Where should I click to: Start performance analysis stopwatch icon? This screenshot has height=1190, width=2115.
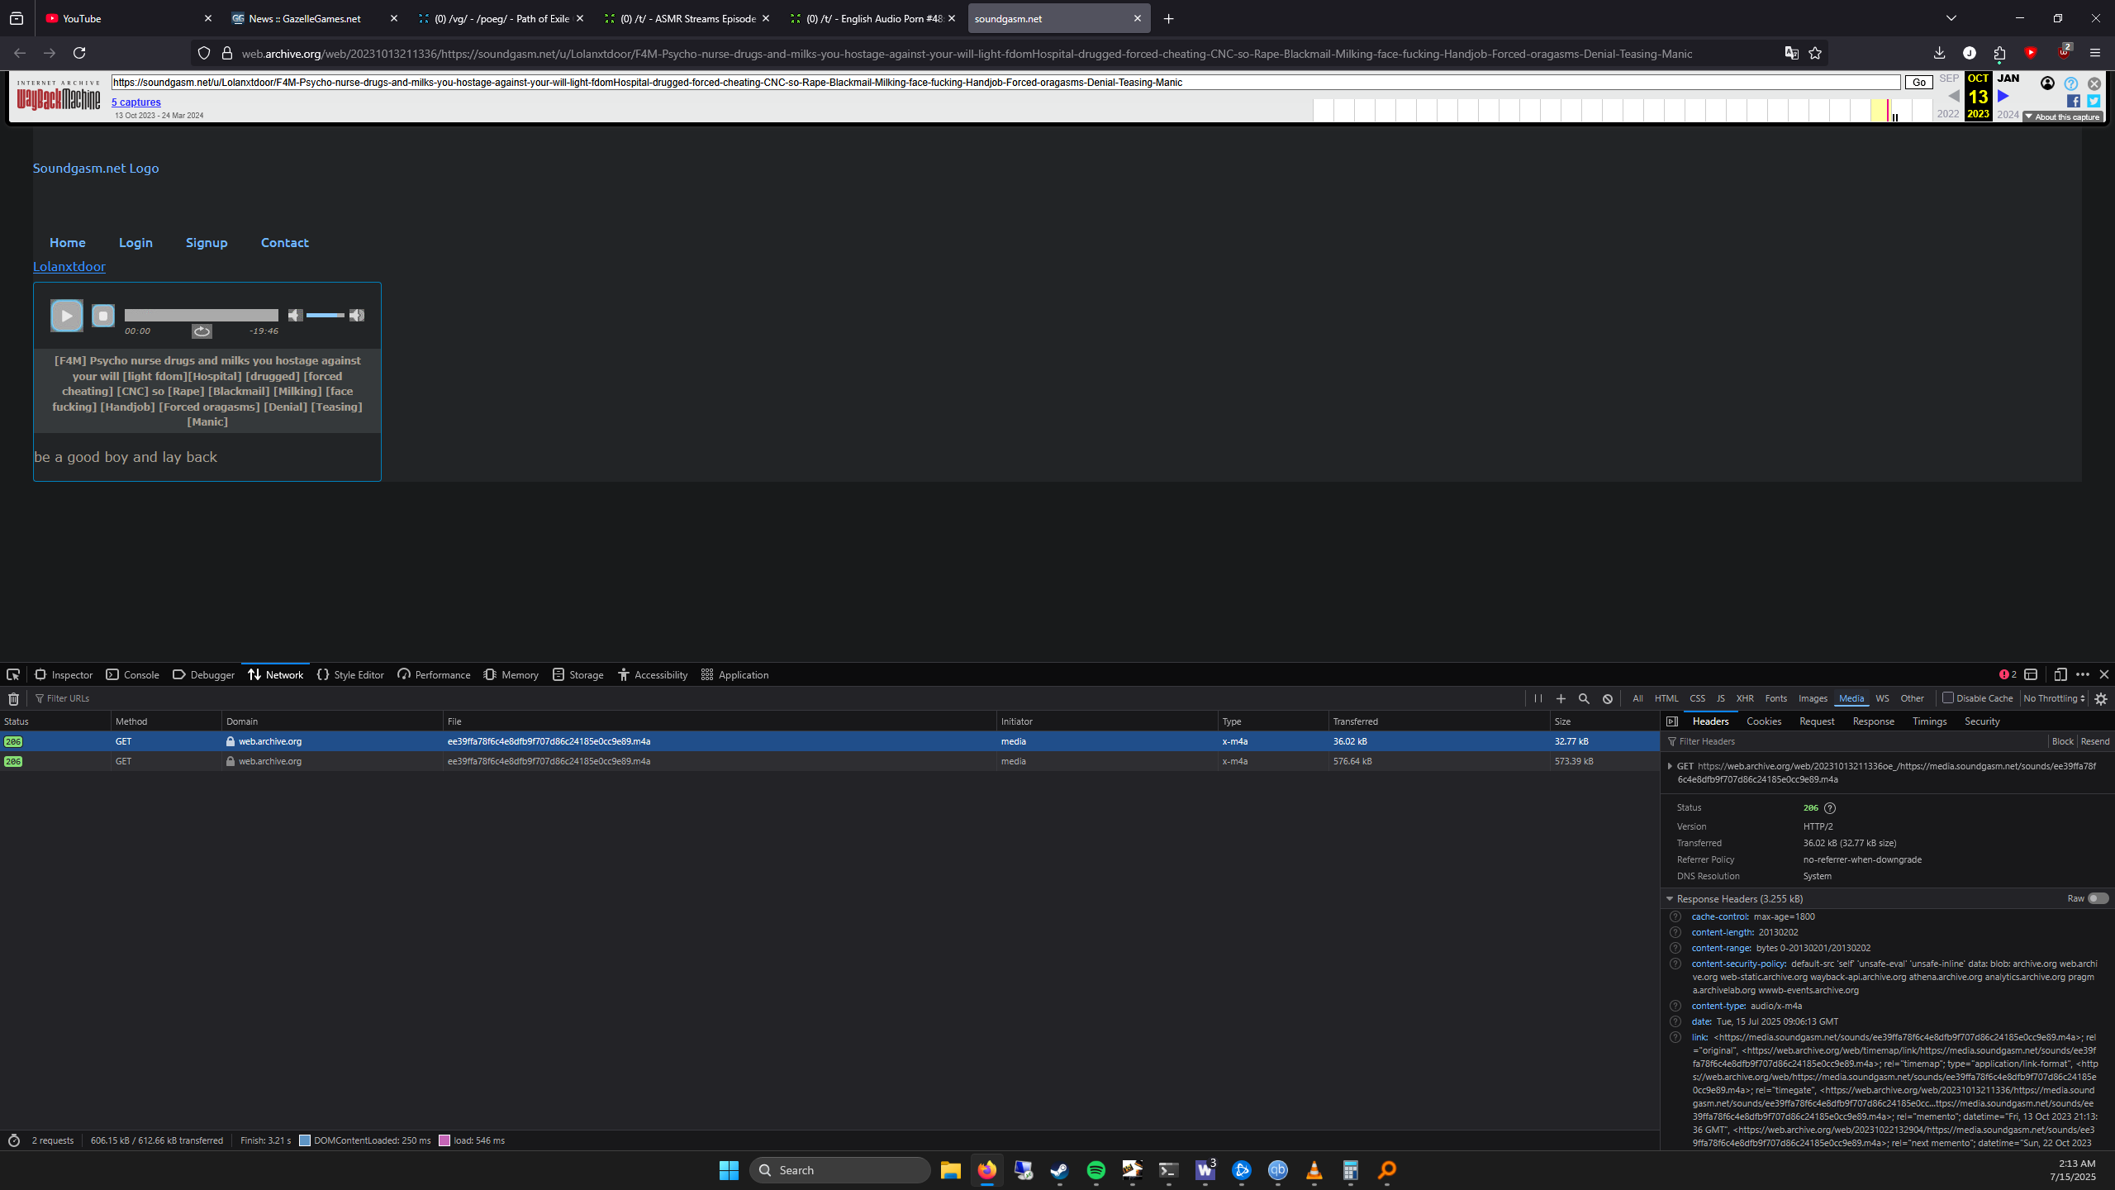click(x=14, y=1140)
